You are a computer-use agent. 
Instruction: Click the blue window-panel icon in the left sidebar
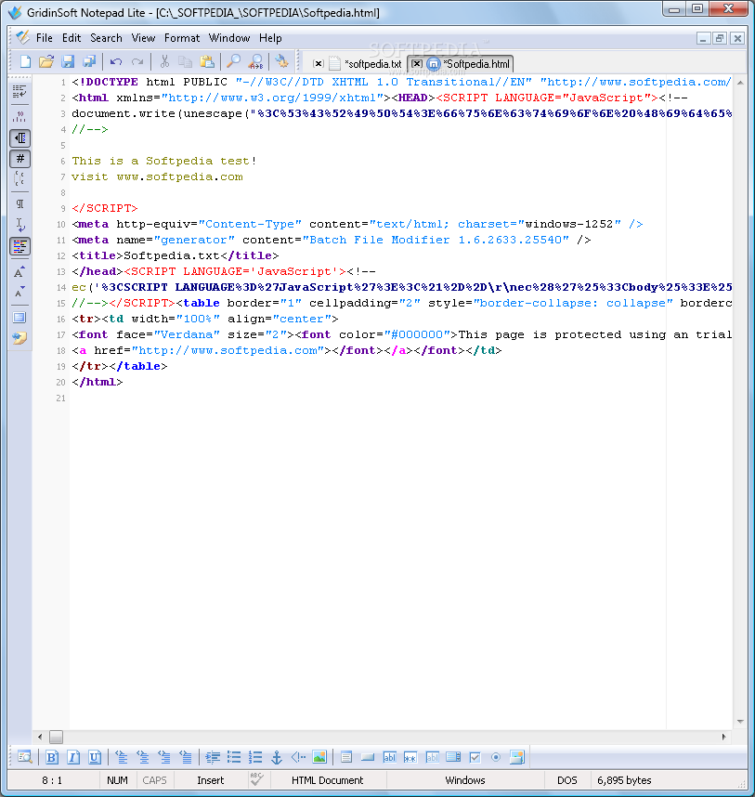pos(20,318)
